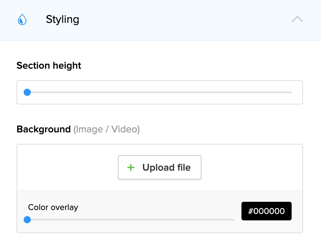The image size is (321, 244).
Task: Click the Color overlay label
Action: pyautogui.click(x=53, y=207)
